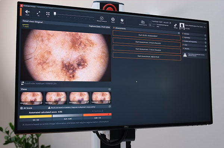
Task: Expand Borders and Irregularities section
Action: click(x=183, y=41)
